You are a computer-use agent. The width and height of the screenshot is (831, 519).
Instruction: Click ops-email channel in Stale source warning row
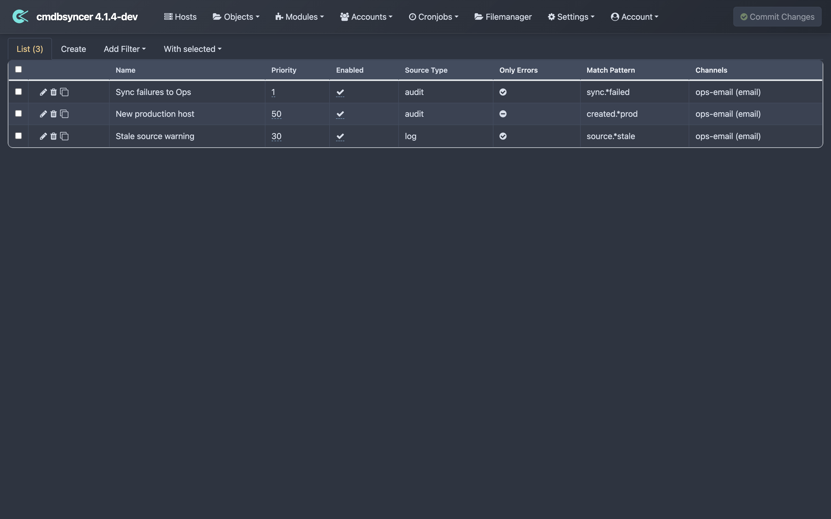tap(728, 136)
